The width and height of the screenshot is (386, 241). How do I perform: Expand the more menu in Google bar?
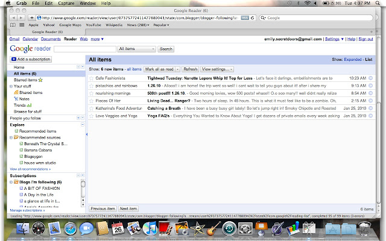click(x=97, y=39)
